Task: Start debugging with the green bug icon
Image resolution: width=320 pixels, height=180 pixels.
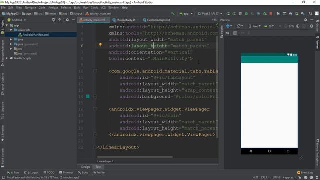Action: pos(246,14)
